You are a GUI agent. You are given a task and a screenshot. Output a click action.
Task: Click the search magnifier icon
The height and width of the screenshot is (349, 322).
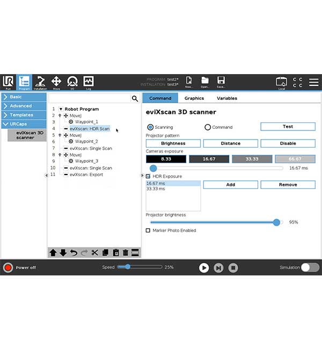[x=135, y=98]
